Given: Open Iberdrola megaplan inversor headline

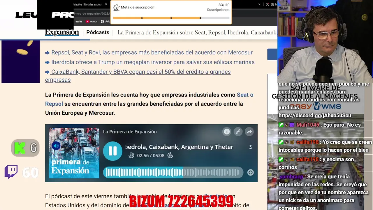Looking at the screenshot, I should click(153, 62).
